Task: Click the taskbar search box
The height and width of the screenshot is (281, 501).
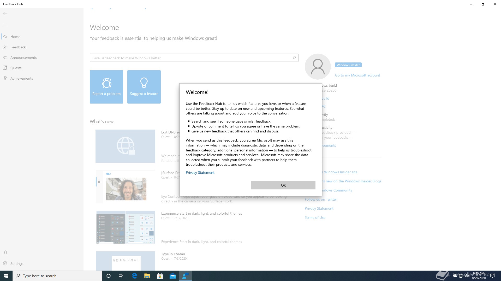Action: (57, 276)
